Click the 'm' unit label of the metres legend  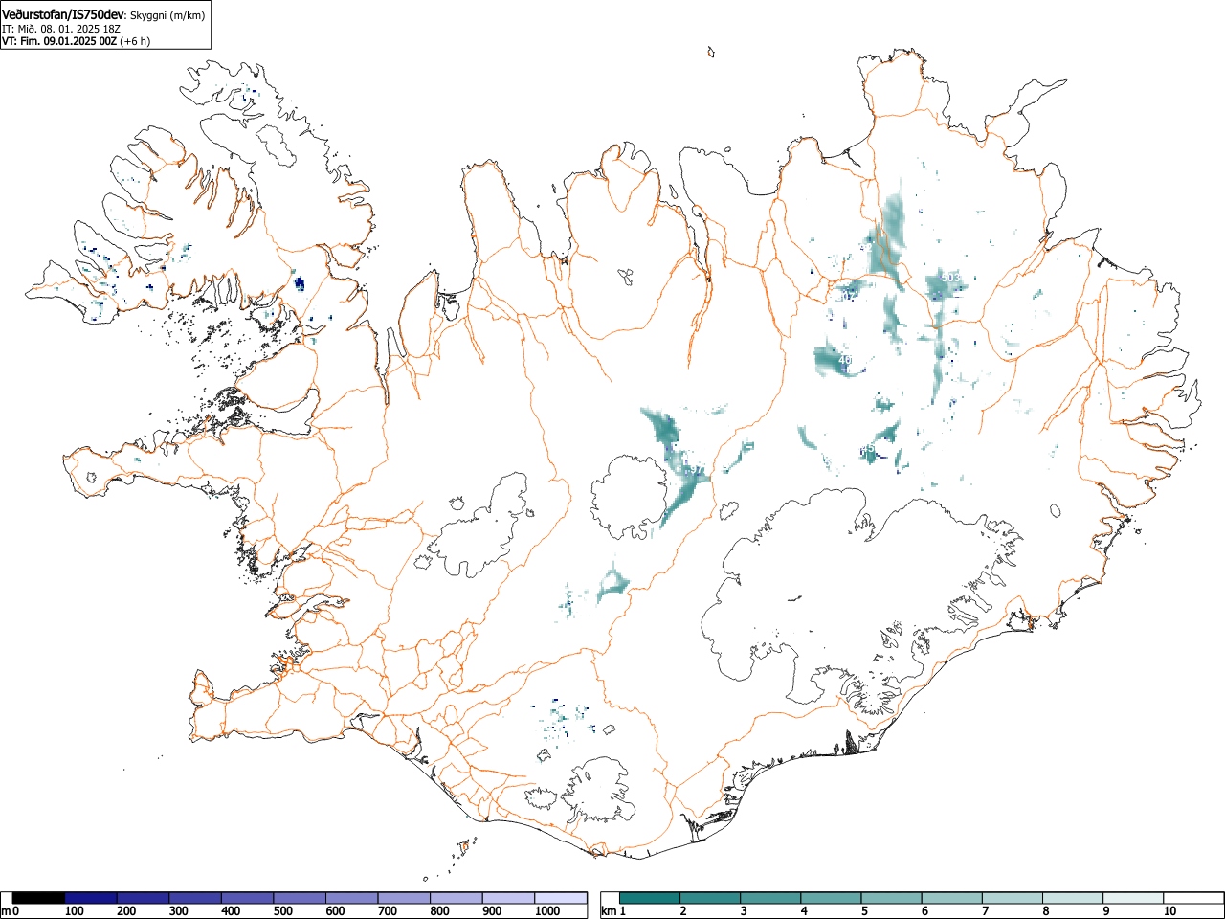7,911
